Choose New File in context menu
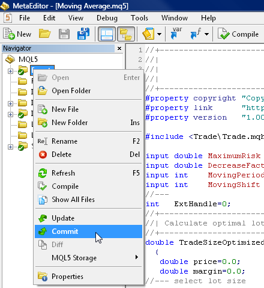This screenshot has height=288, width=264. pos(88,109)
